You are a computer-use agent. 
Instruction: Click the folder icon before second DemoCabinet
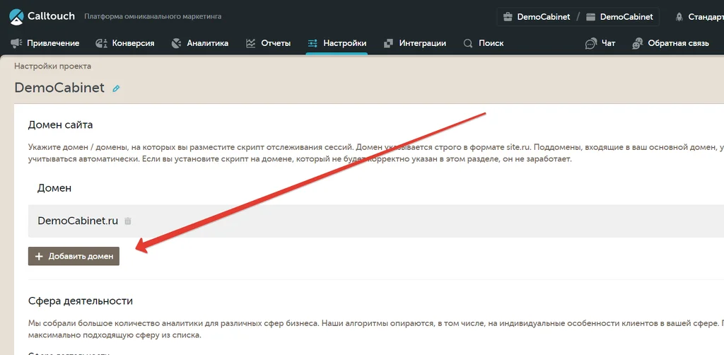click(x=590, y=17)
